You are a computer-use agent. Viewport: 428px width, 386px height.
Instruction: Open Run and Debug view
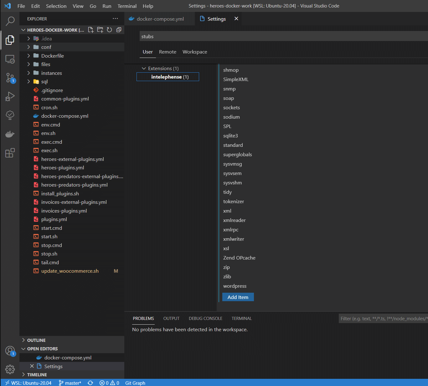point(10,96)
